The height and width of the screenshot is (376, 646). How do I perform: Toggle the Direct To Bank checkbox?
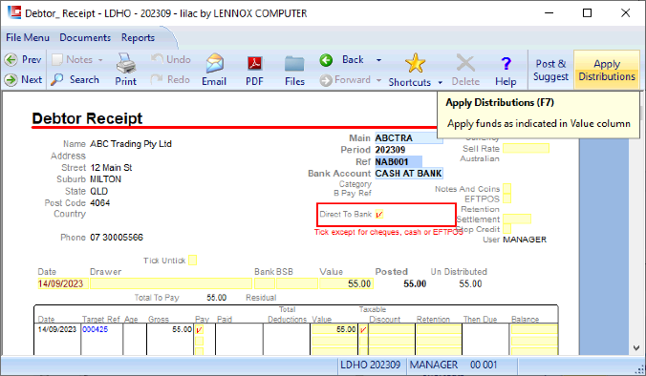(x=379, y=215)
